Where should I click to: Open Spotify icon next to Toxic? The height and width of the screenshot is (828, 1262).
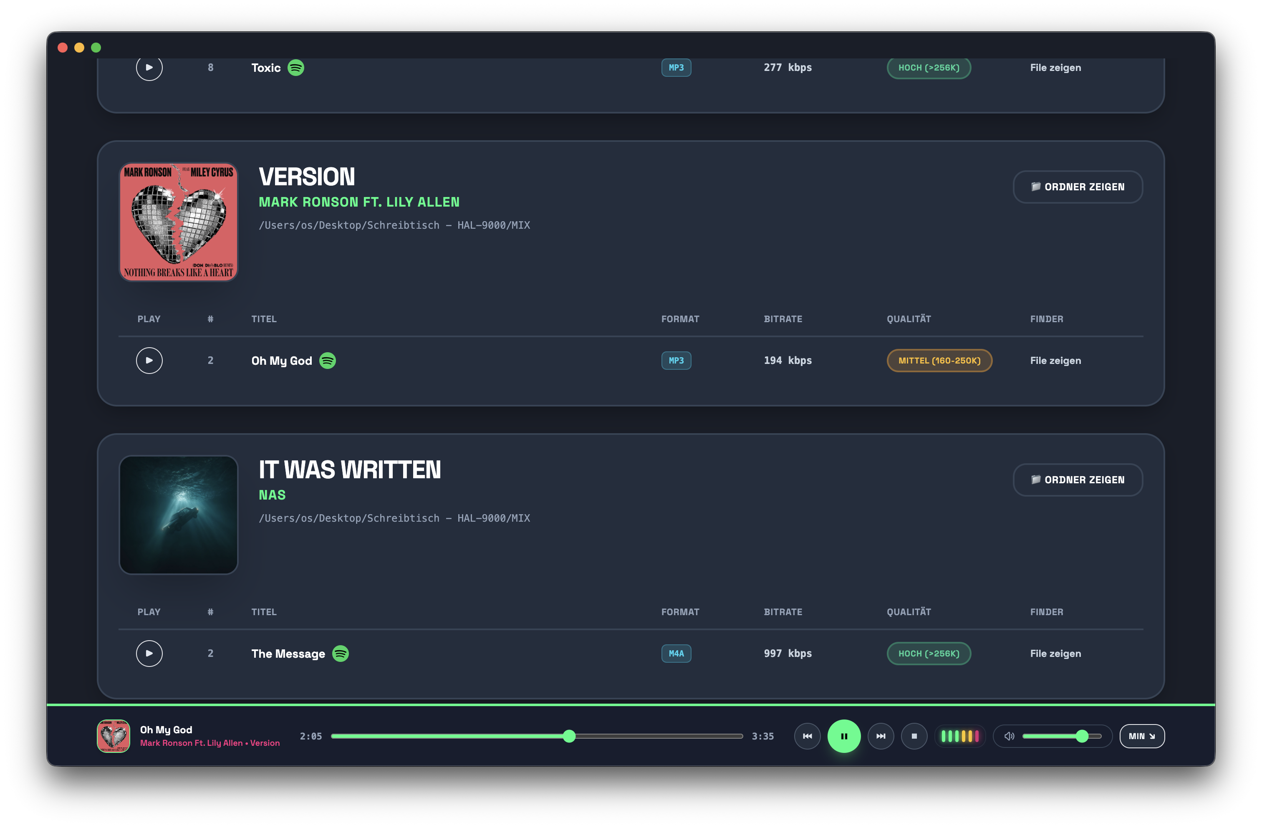tap(296, 68)
